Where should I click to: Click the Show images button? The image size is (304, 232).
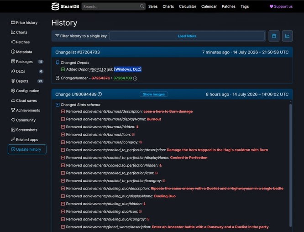pyautogui.click(x=154, y=94)
